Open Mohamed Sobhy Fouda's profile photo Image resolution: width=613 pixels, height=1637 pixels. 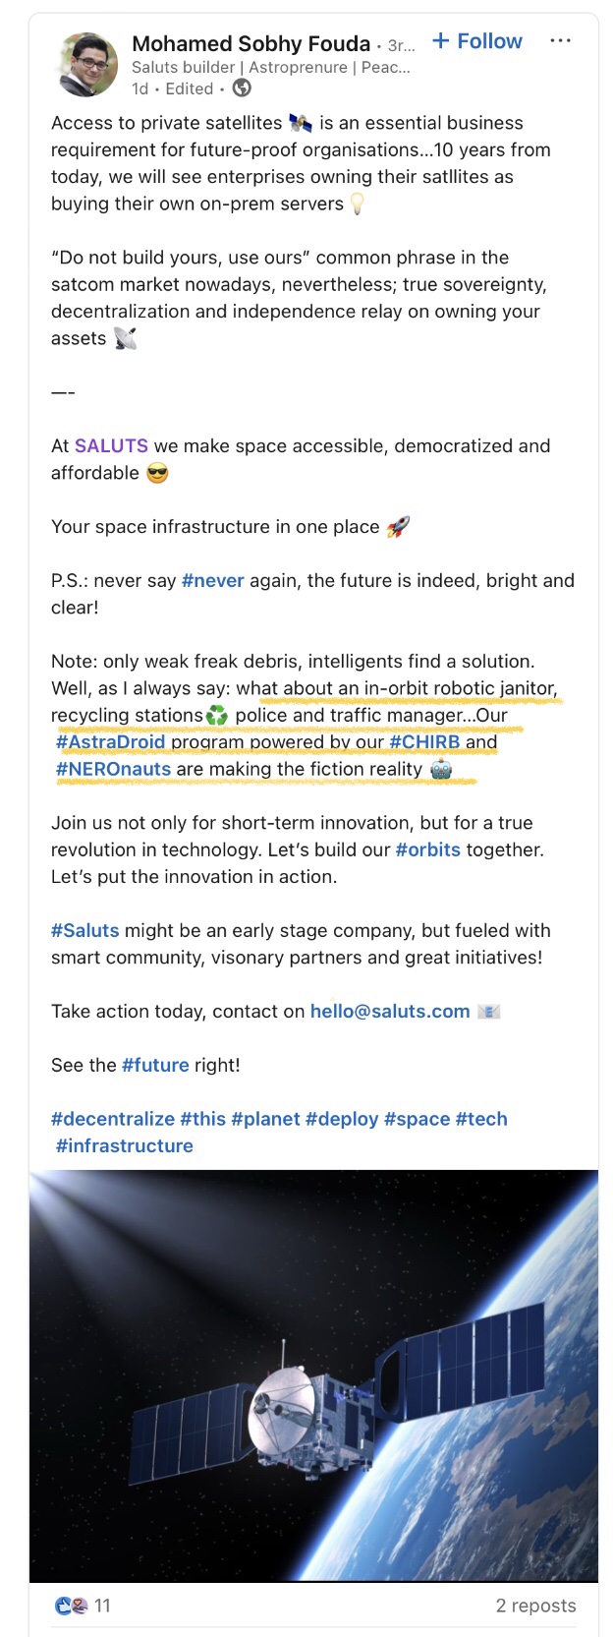pos(89,65)
